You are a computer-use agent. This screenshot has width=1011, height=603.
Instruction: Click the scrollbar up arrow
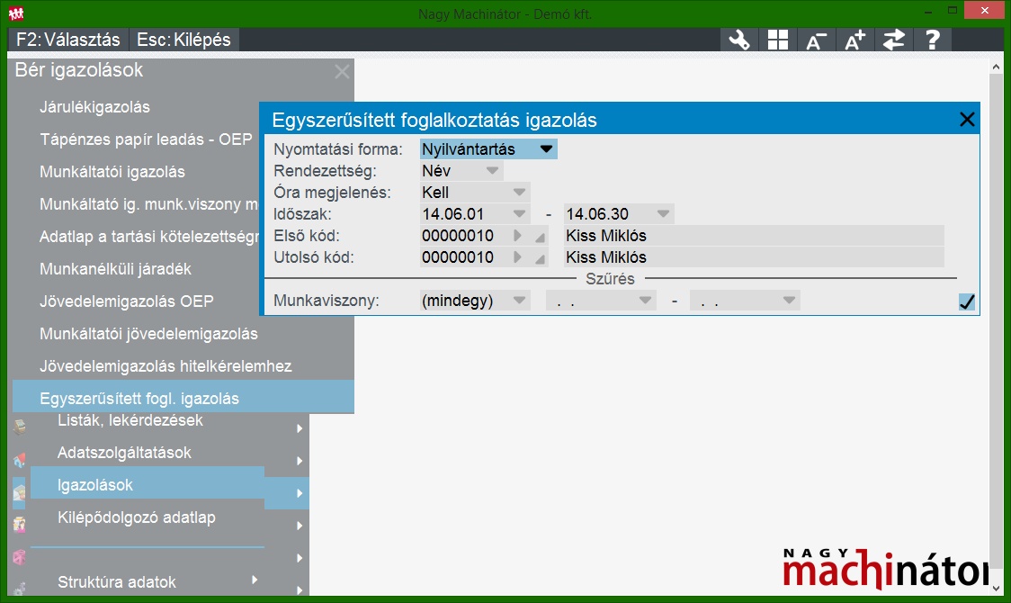coord(997,67)
